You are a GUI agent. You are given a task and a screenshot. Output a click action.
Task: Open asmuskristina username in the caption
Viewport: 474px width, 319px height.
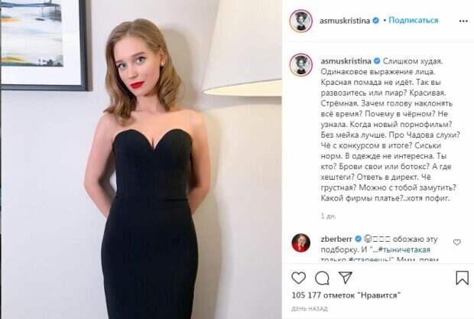click(x=346, y=61)
